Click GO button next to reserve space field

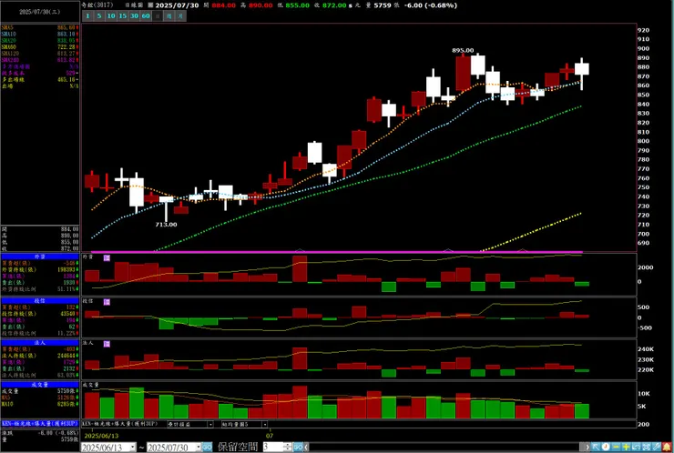(299, 447)
